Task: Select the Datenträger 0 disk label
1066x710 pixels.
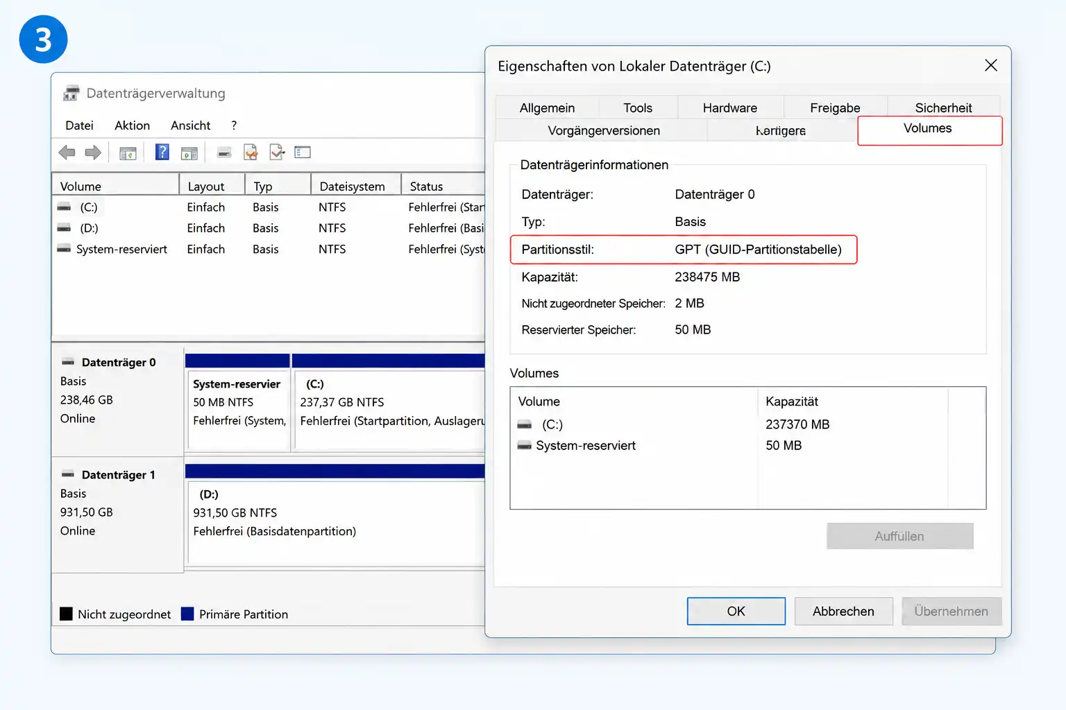Action: point(117,401)
